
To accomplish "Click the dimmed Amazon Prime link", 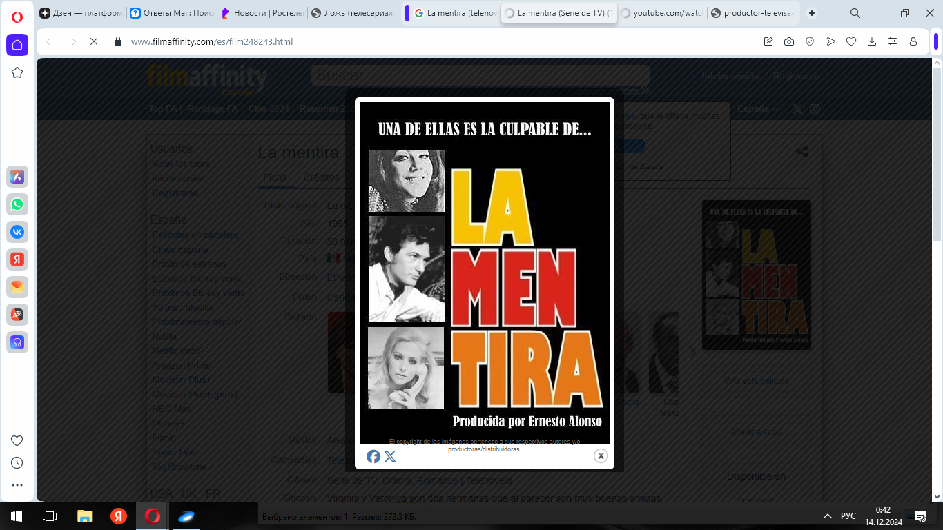I will coord(182,365).
